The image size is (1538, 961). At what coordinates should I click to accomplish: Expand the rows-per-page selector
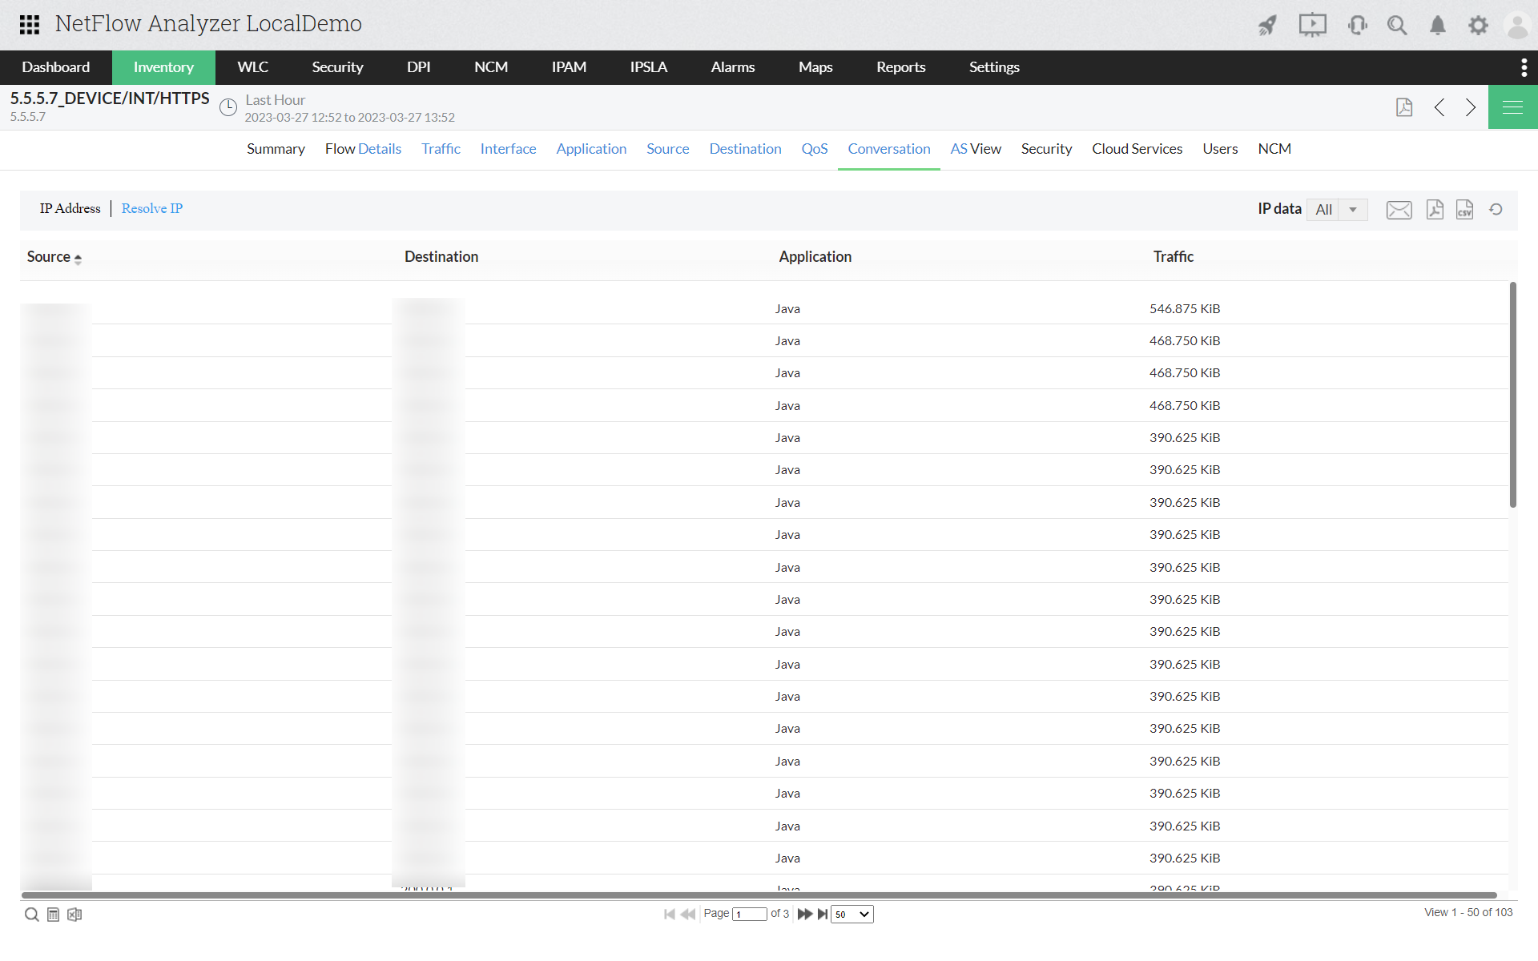(852, 914)
